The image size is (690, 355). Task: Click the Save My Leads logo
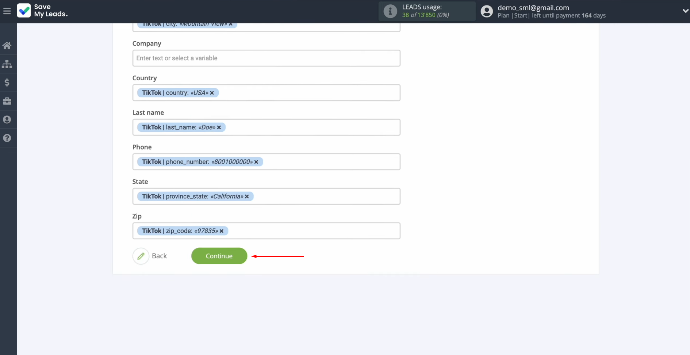click(42, 11)
